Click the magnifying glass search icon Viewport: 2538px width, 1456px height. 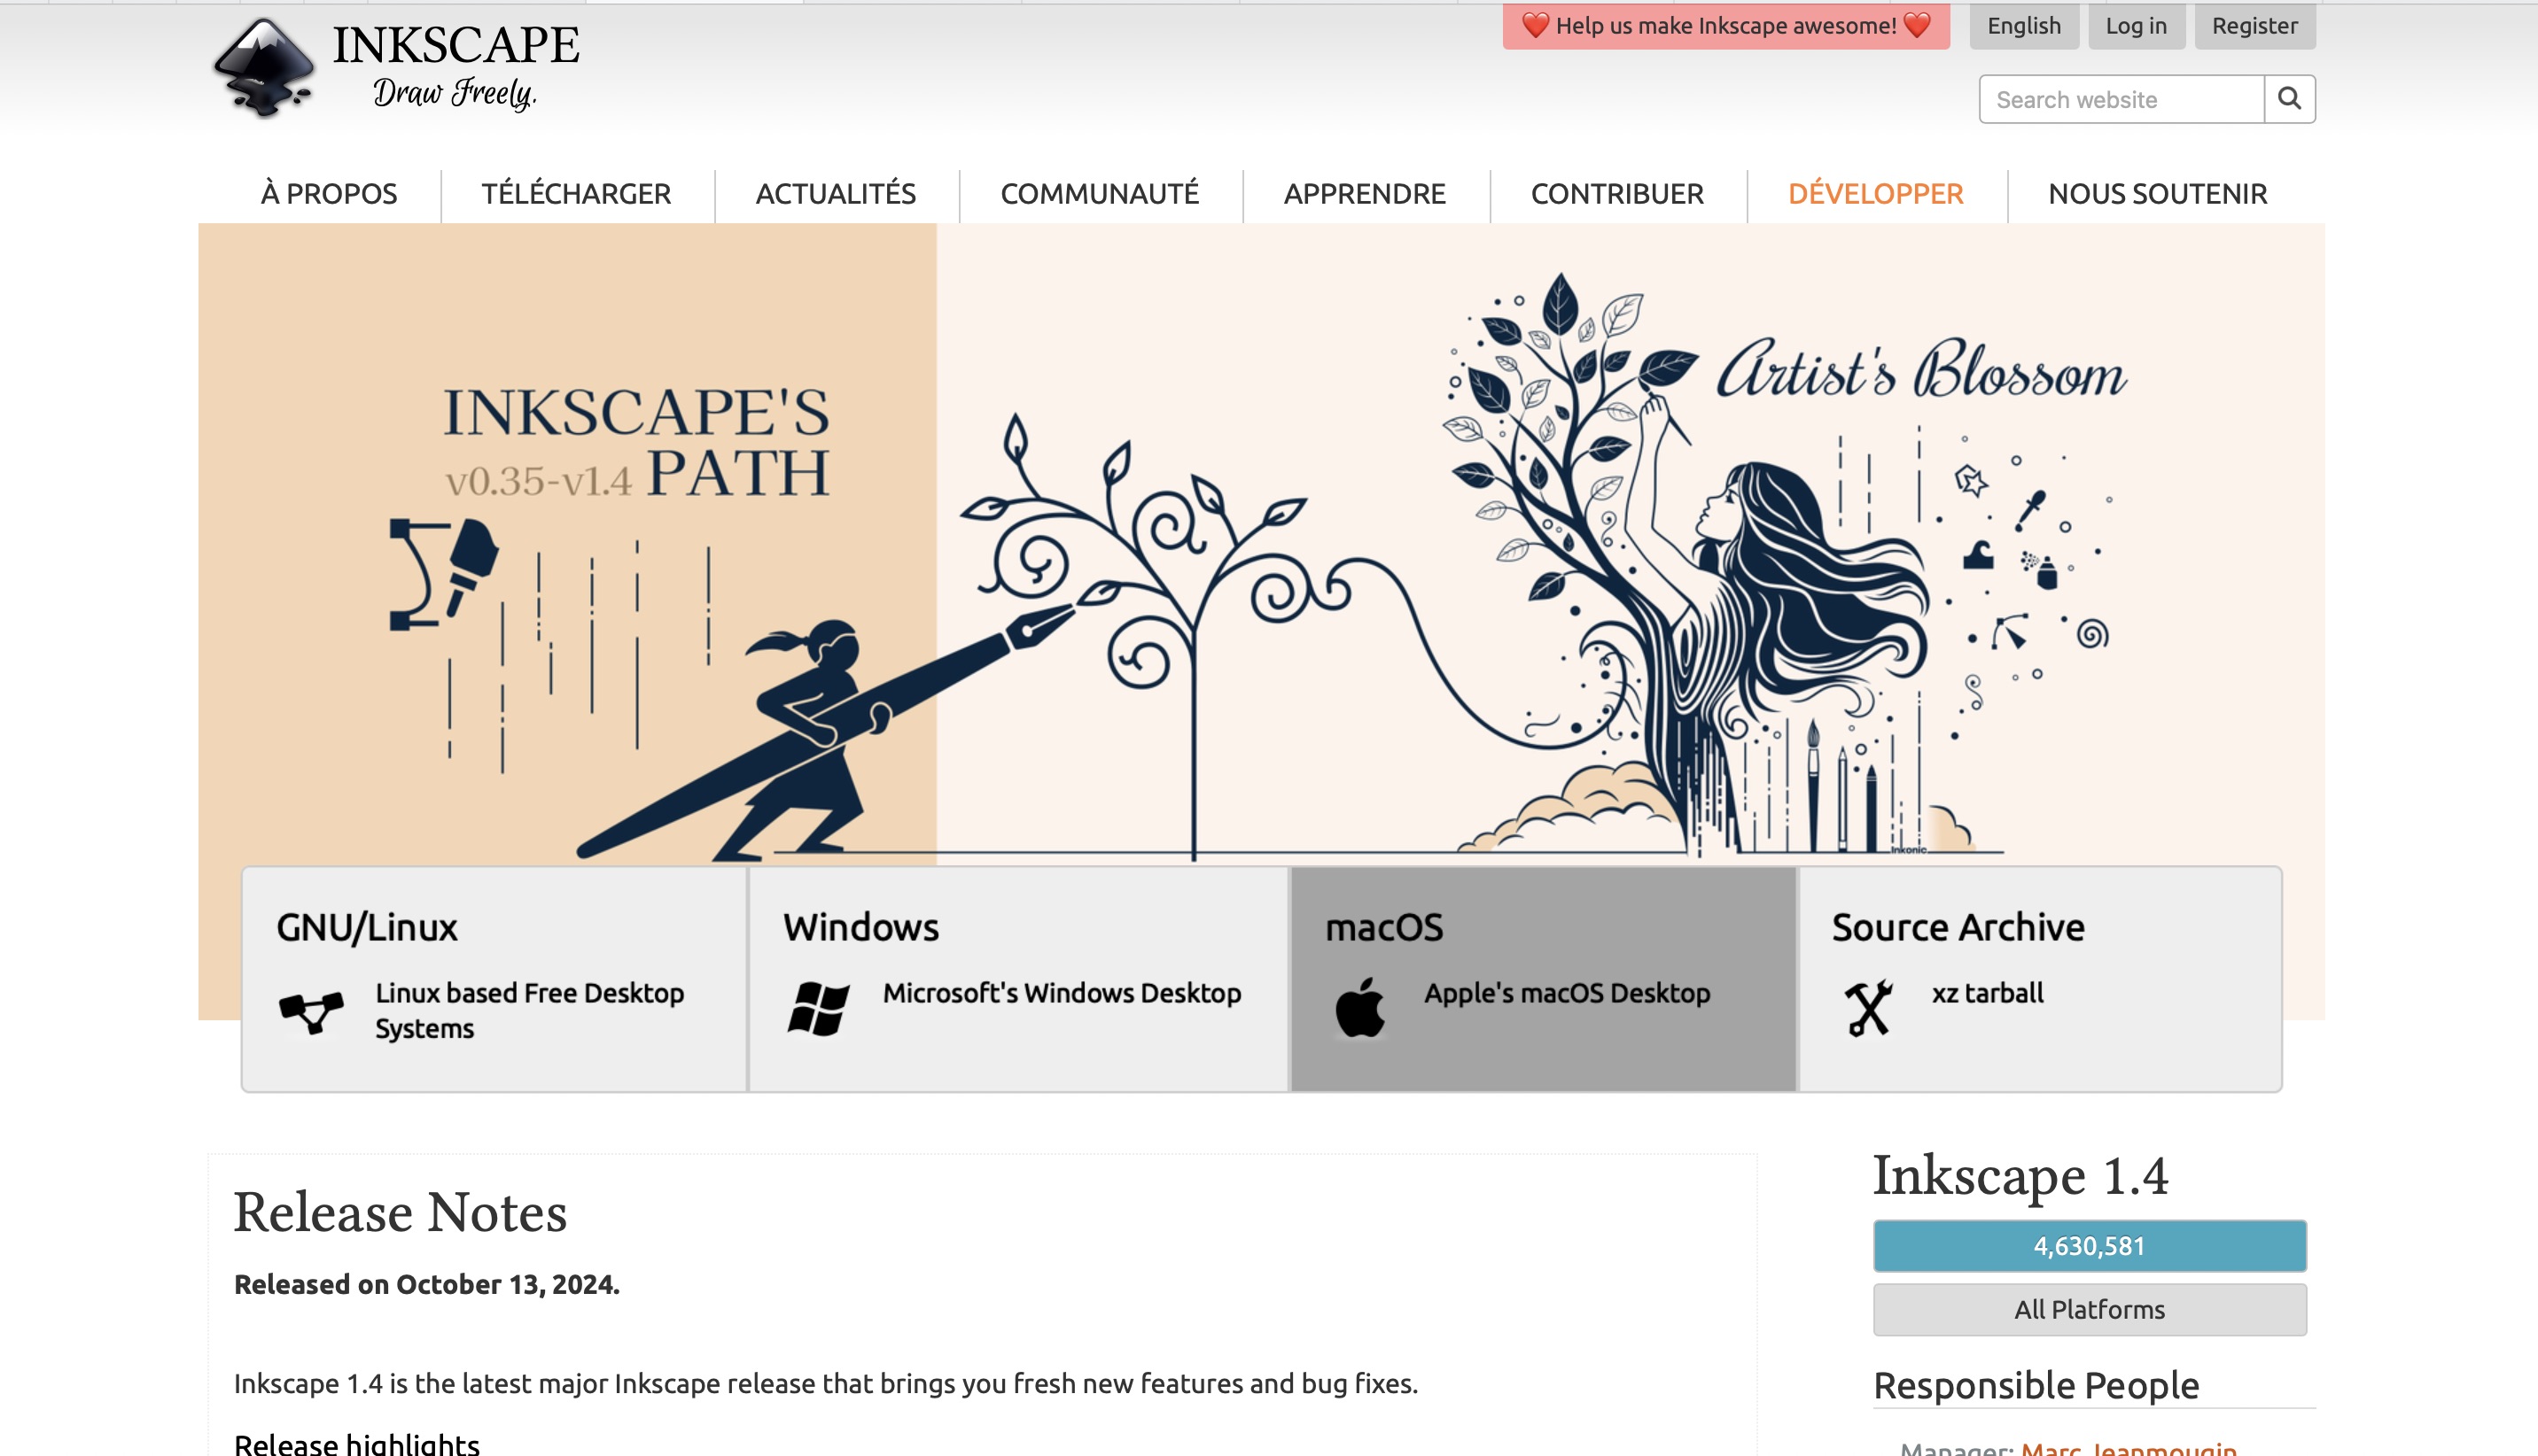[x=2289, y=99]
